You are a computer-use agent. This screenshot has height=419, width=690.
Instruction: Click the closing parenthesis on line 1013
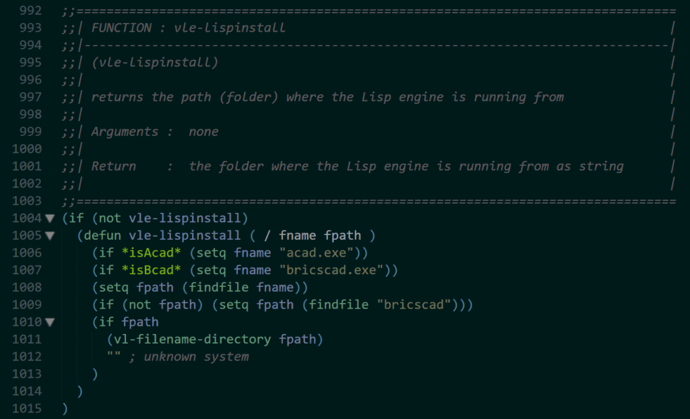pyautogui.click(x=95, y=374)
